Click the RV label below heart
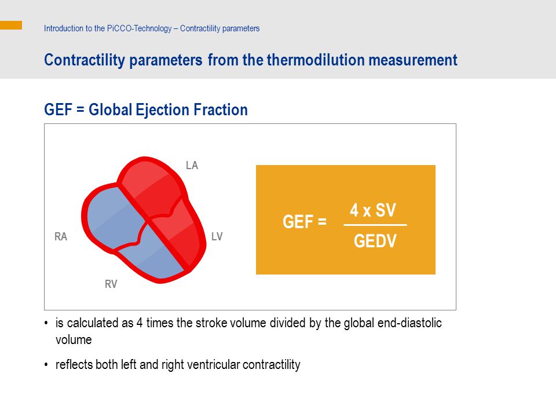556x417 pixels. [111, 284]
